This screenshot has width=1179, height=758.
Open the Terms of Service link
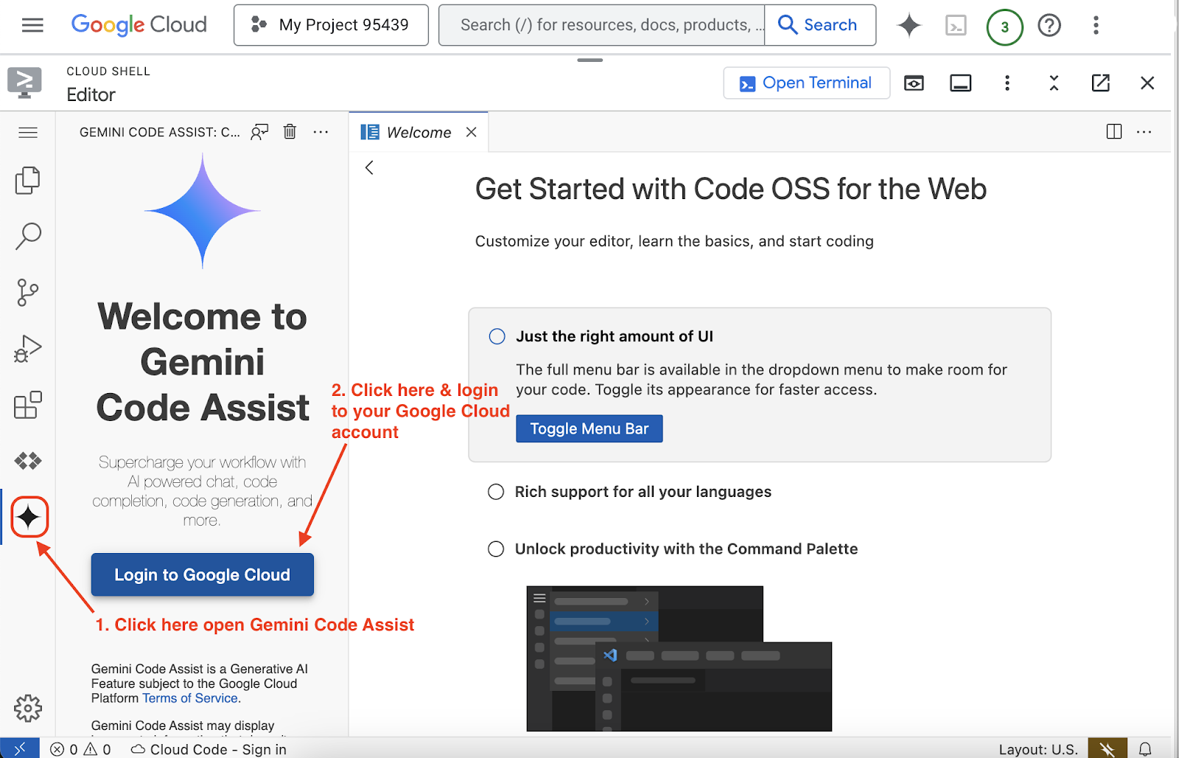pyautogui.click(x=190, y=698)
